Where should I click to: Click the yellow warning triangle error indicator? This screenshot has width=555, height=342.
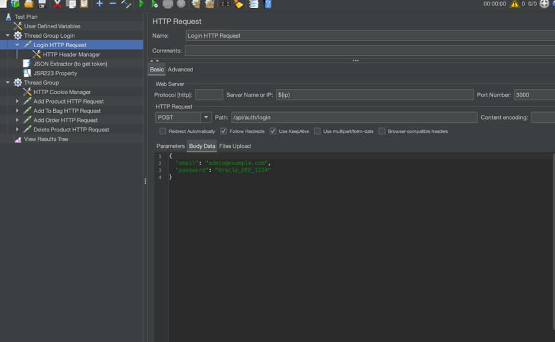pyautogui.click(x=515, y=4)
